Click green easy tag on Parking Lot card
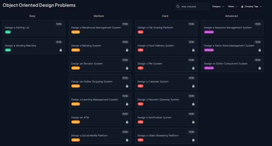Image resolution: width=272 pixels, height=146 pixels. point(8,32)
